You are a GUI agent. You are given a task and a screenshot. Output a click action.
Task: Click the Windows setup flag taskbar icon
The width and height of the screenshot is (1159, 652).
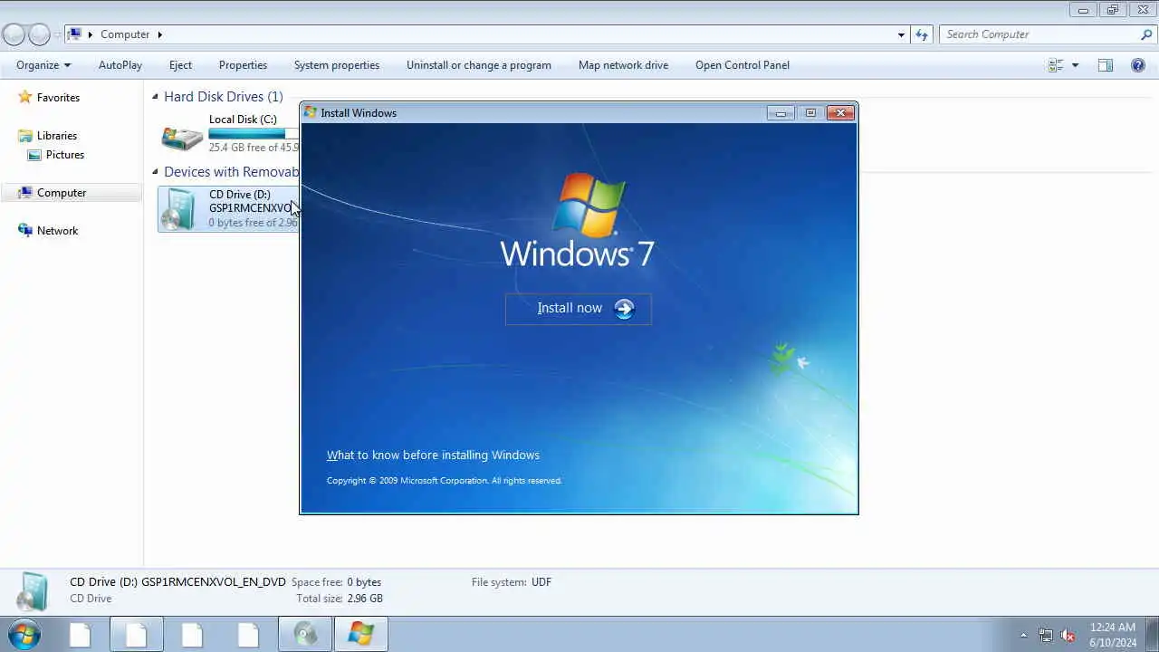click(361, 635)
